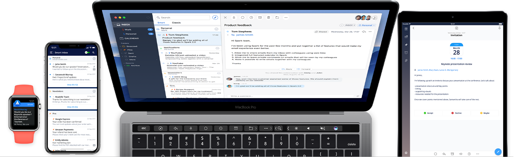Click the pin icon at the iPad top right
The image size is (514, 157).
[500, 28]
